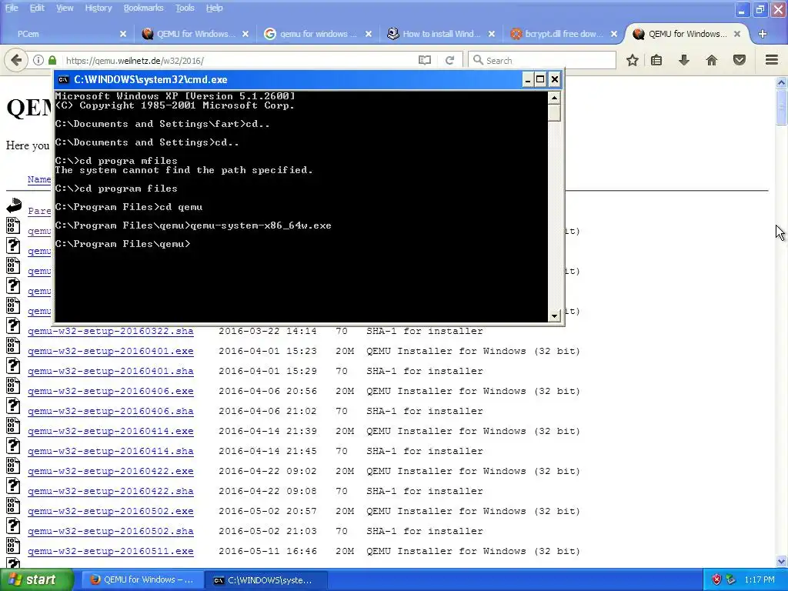This screenshot has width=788, height=591.
Task: Click unknown file icon for qemu-w32-setup-20160401.sha
Action: tap(13, 366)
